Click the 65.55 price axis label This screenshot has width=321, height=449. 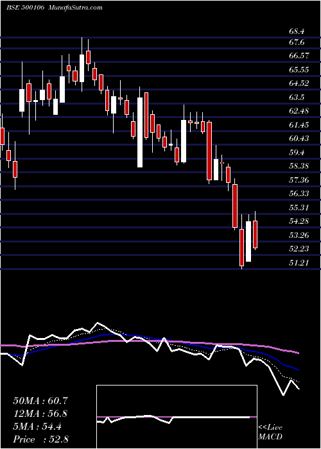tap(299, 69)
